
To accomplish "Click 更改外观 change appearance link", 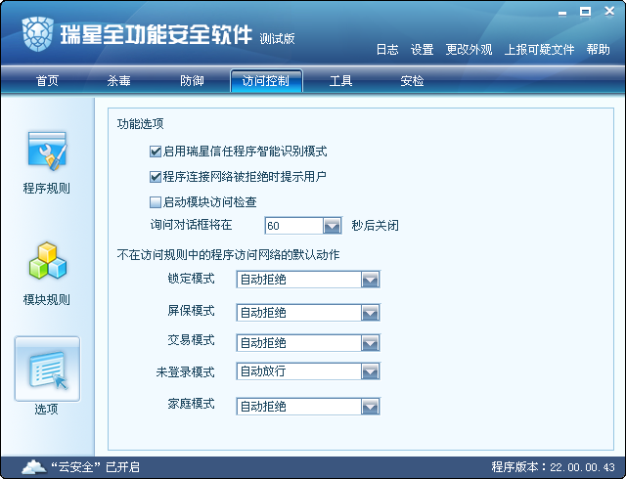I will tap(469, 50).
